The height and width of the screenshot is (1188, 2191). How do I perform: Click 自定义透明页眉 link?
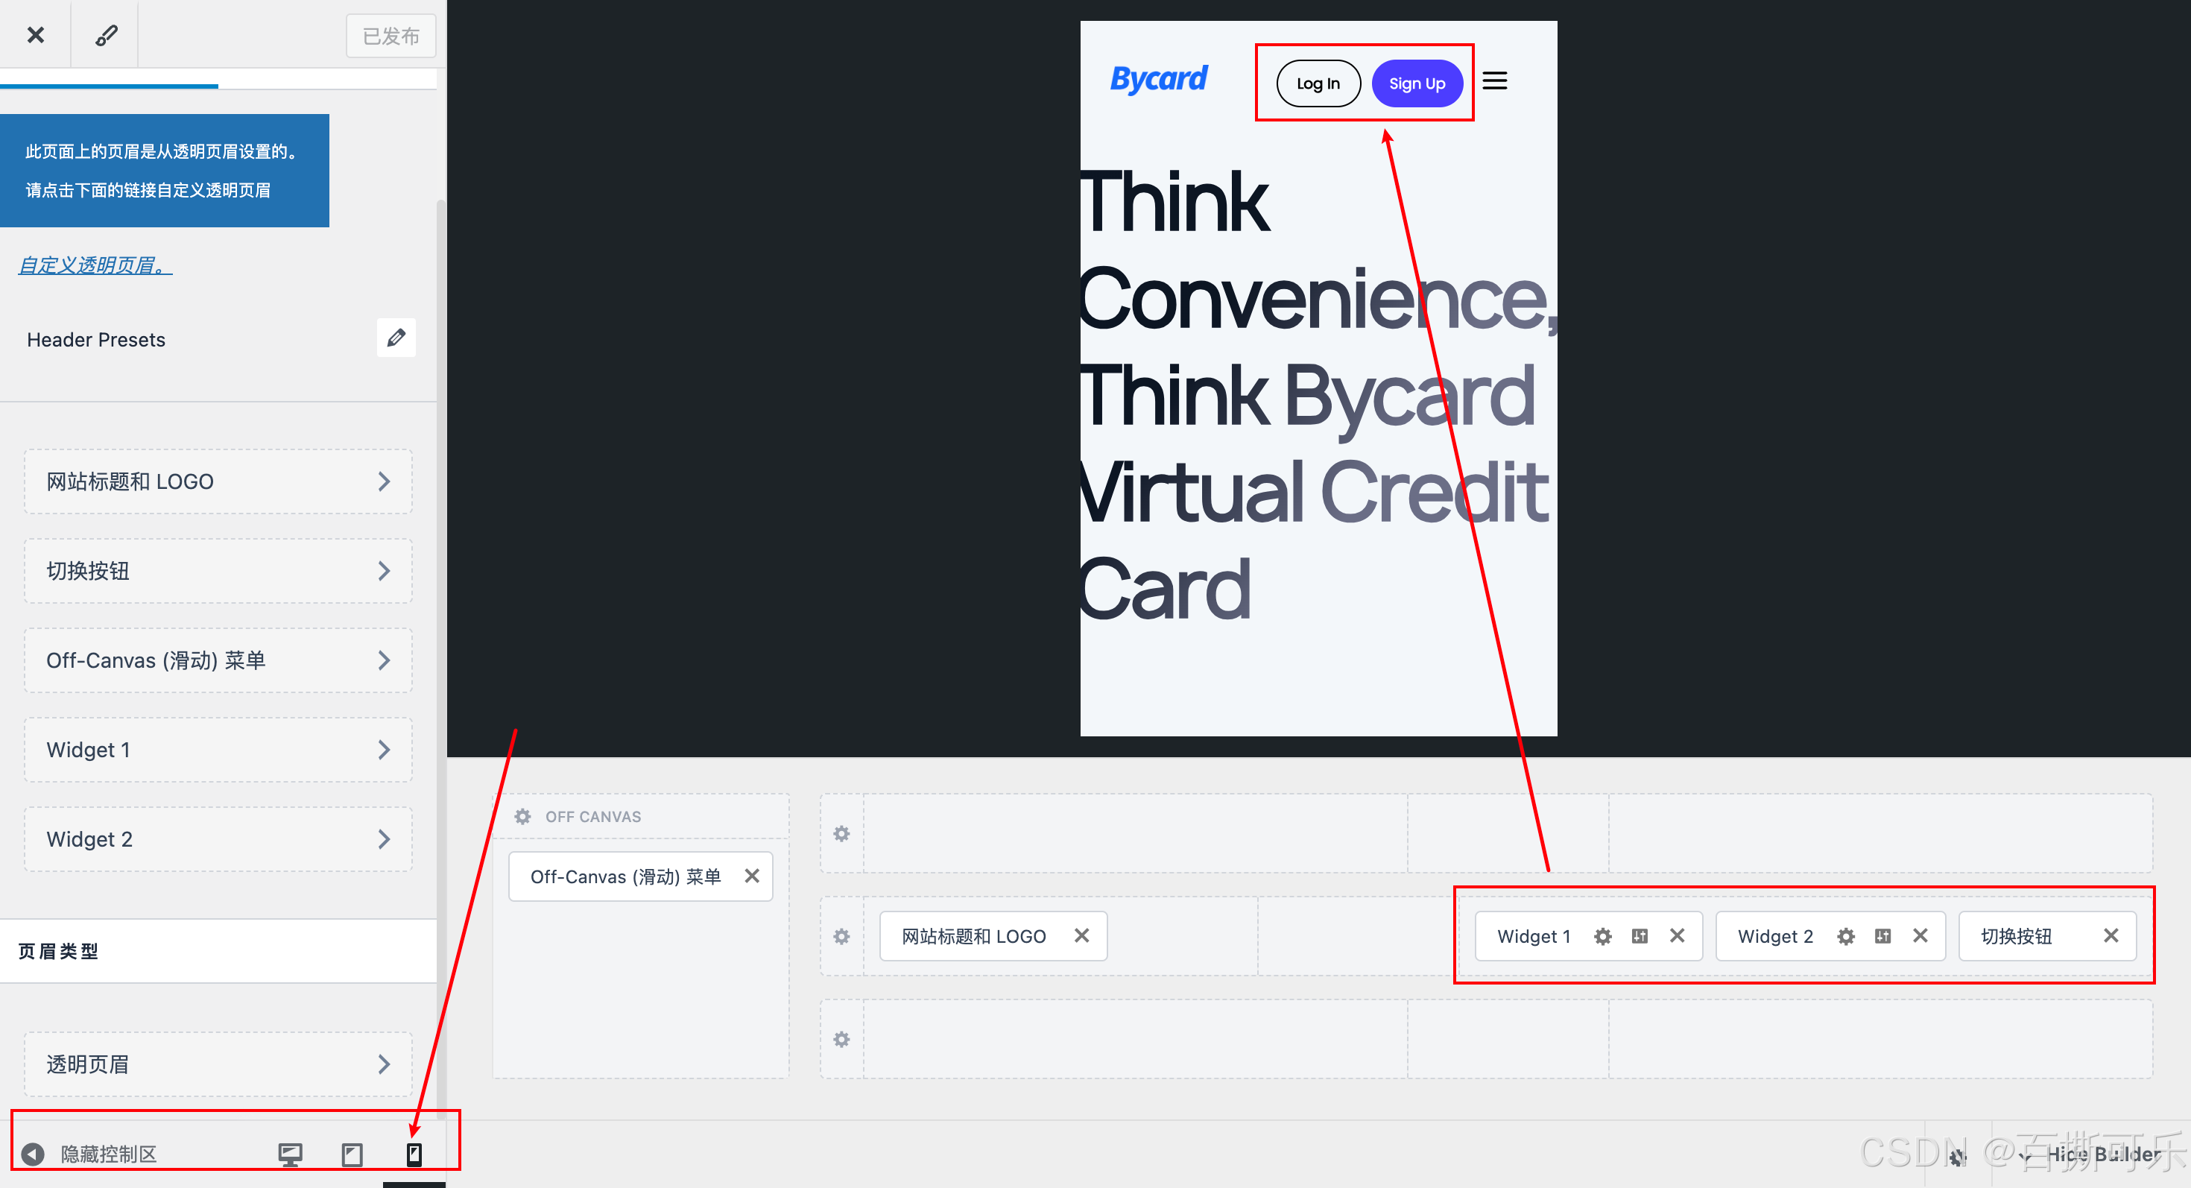(x=95, y=265)
